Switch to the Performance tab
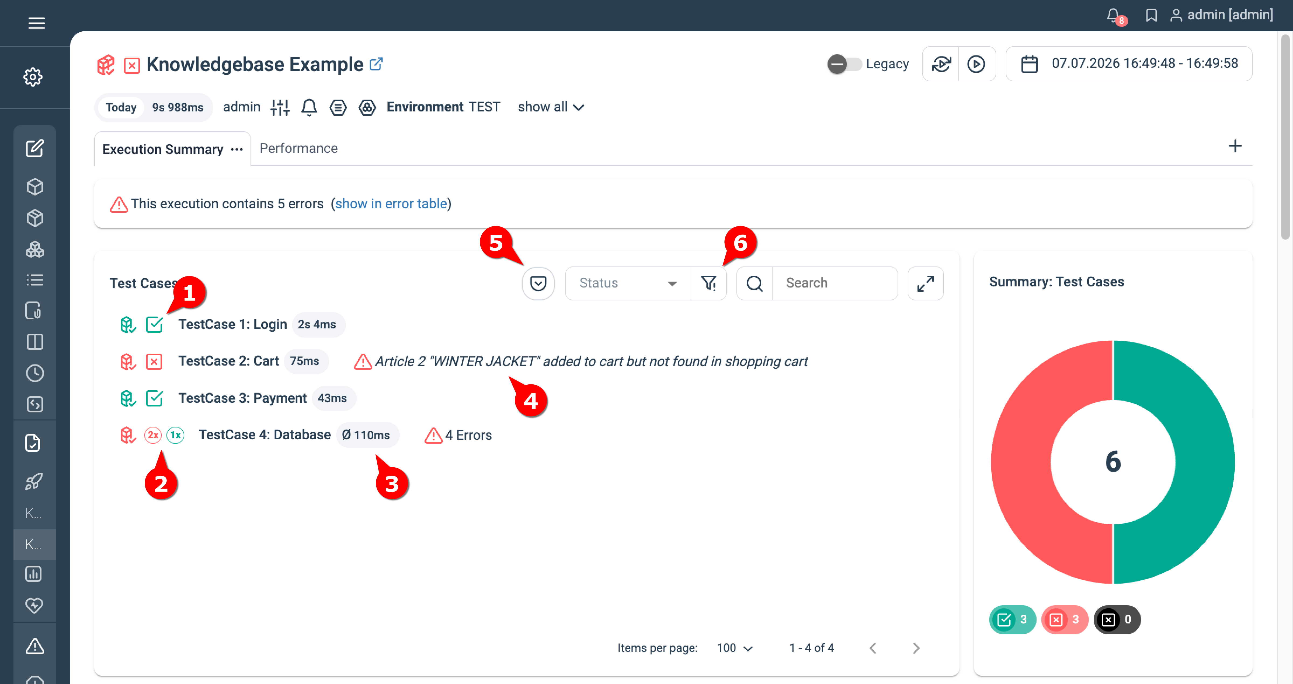Viewport: 1293px width, 684px height. tap(299, 148)
